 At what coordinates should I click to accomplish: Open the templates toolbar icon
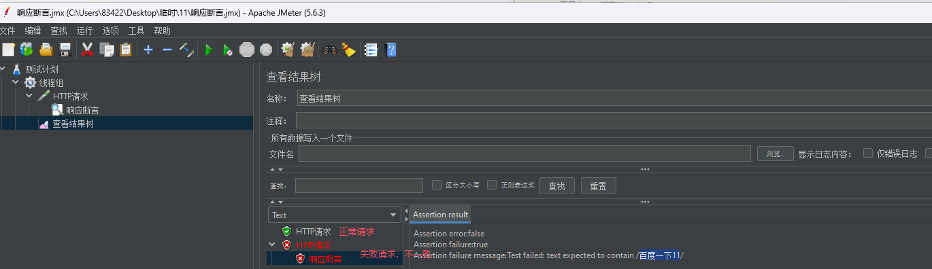27,50
